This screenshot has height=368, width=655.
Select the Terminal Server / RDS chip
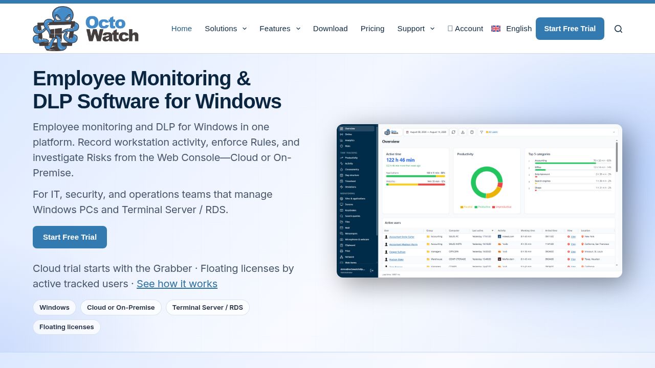[x=208, y=308]
